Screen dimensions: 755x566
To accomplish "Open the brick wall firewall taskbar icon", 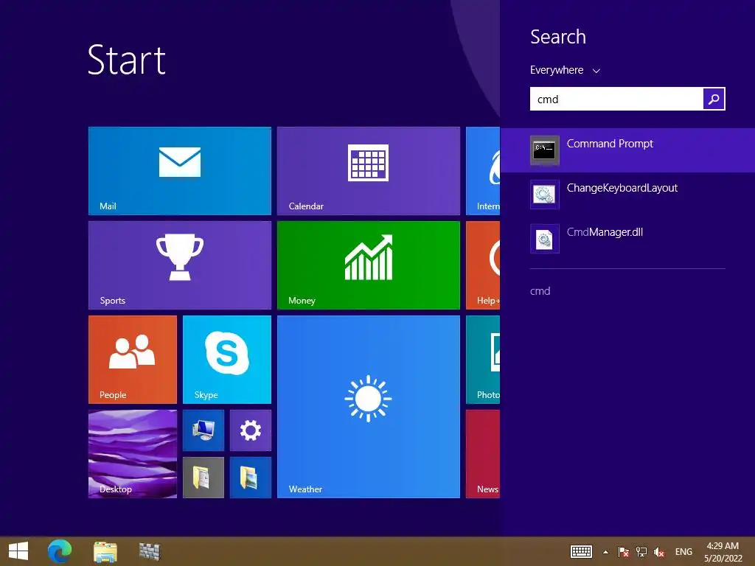I will tap(149, 551).
